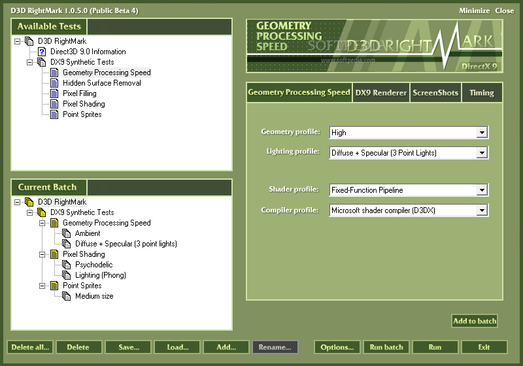Open the Compiler profile dropdown
Screen dimensions: 523x366
[482, 210]
